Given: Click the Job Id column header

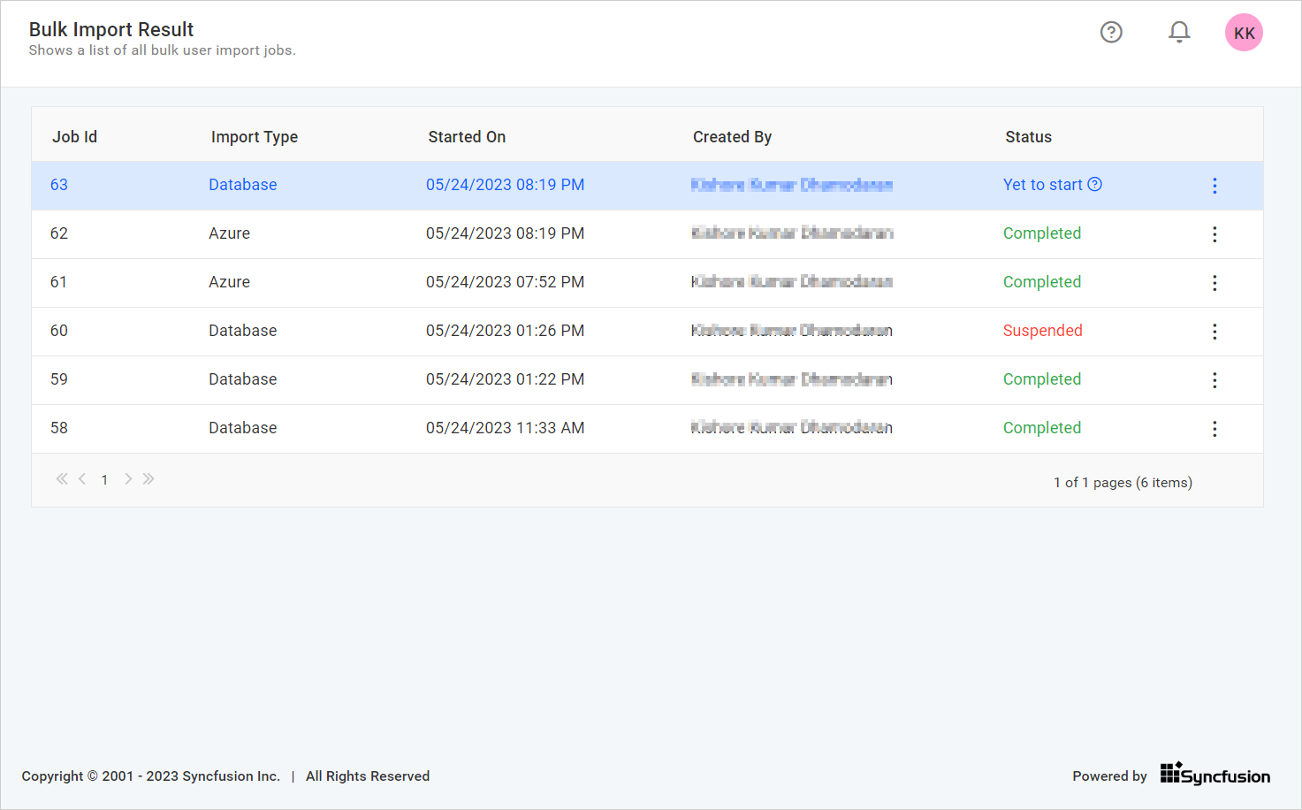Looking at the screenshot, I should click(74, 136).
